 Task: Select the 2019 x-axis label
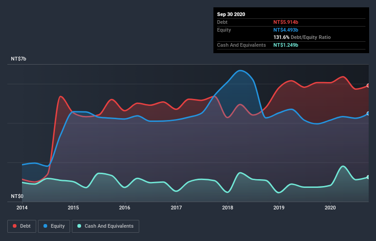(279, 208)
